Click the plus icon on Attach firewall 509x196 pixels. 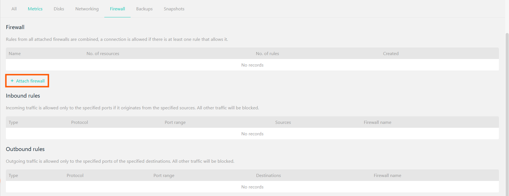tap(12, 81)
